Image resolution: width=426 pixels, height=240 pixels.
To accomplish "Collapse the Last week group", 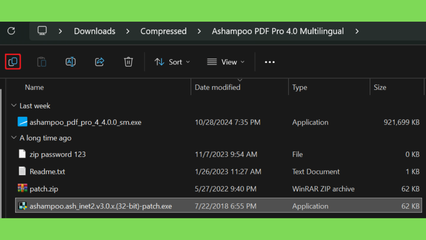I will [14, 105].
